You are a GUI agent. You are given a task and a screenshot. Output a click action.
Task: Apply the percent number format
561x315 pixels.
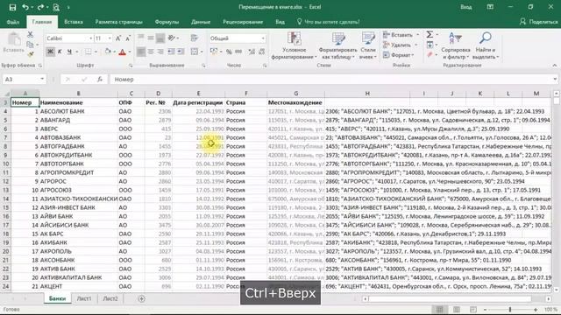229,52
